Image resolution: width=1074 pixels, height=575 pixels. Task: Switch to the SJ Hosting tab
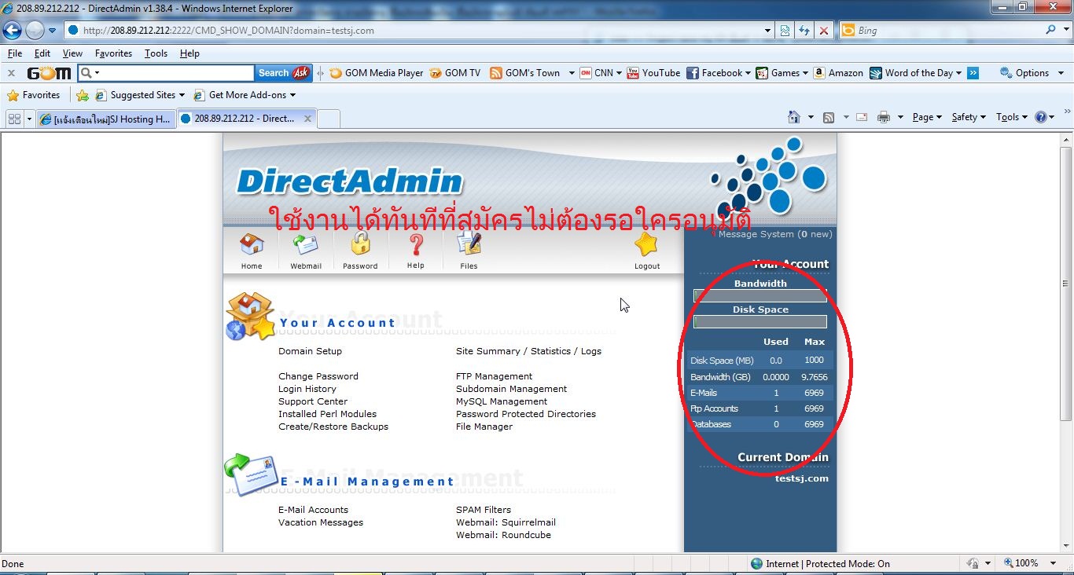point(105,119)
